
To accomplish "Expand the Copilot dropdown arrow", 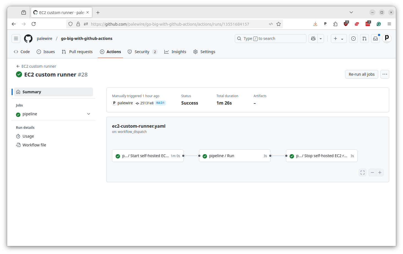I will click(320, 39).
